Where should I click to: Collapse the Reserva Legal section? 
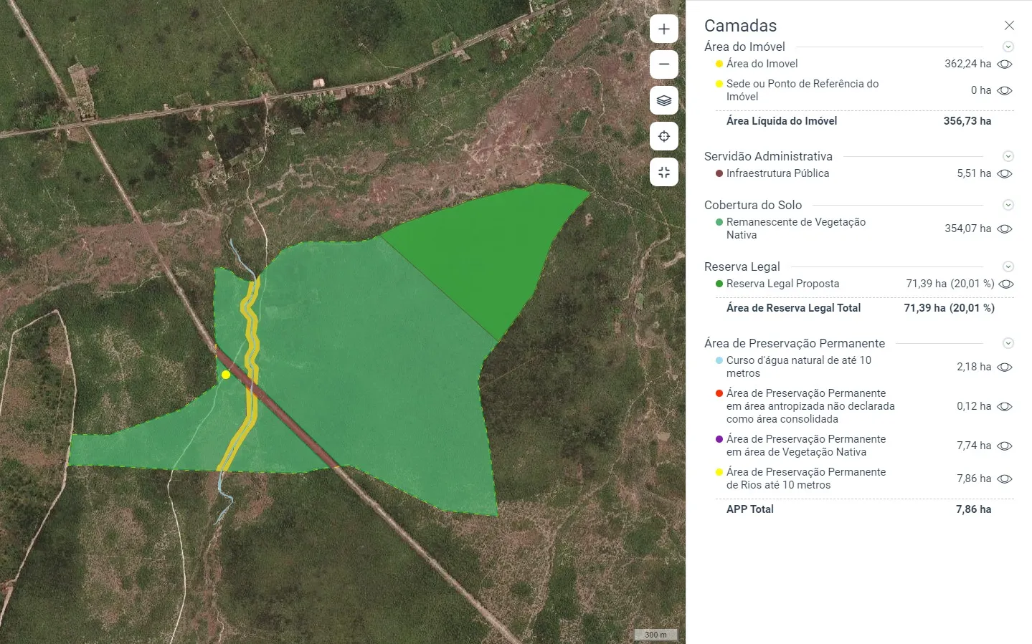pyautogui.click(x=1008, y=266)
